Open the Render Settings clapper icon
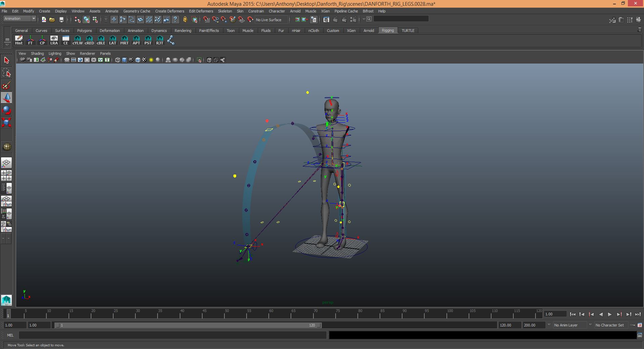The image size is (644, 349). (x=353, y=20)
